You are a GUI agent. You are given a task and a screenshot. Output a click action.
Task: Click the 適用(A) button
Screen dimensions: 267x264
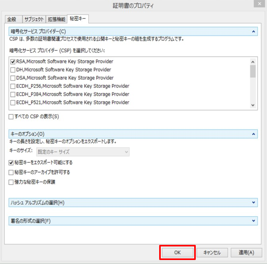pyautogui.click(x=246, y=252)
